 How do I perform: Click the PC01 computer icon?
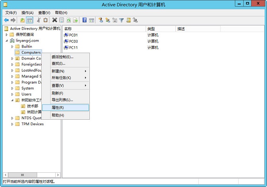66,35
